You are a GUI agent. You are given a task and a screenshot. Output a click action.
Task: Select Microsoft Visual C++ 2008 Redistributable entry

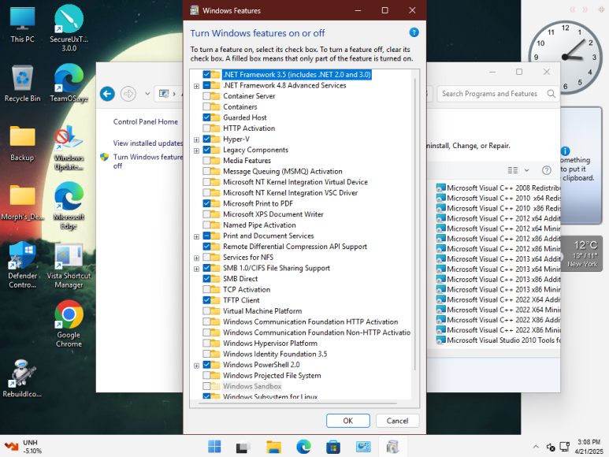pos(498,188)
